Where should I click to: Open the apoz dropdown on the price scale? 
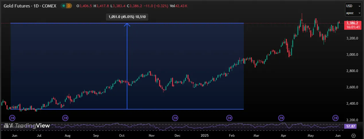353,13
